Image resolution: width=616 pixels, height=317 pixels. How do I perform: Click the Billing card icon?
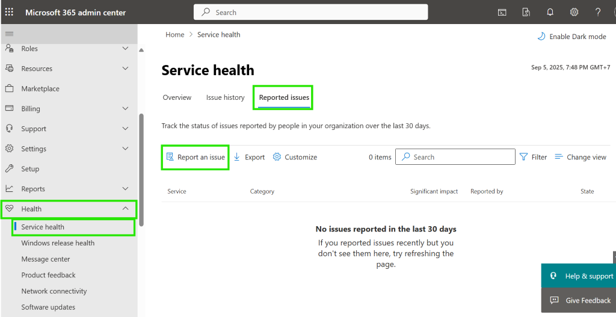(x=10, y=108)
